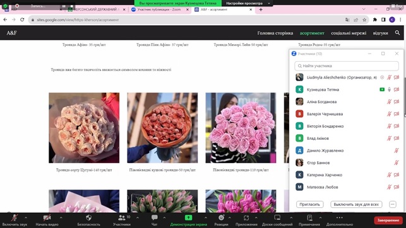Expand reactions options arrow
The image size is (406, 228).
coord(229,218)
